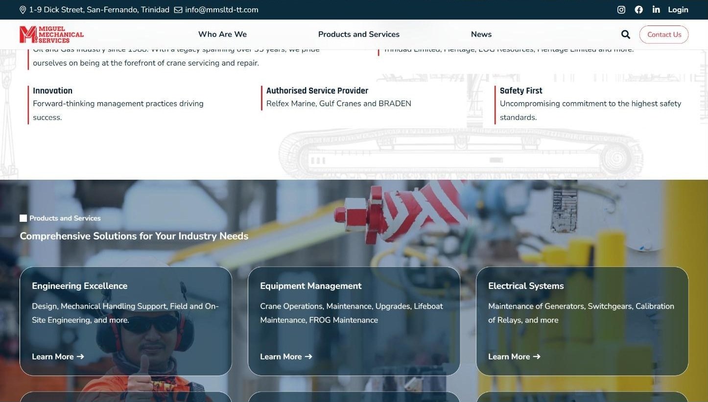Click the Maintenance of Generators, Switchgears description
Viewport: 708px width, 402px height.
(581, 313)
